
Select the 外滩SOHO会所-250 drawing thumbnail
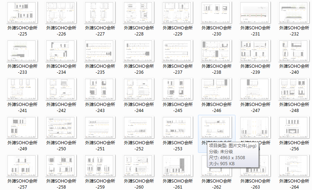[x=61, y=127]
